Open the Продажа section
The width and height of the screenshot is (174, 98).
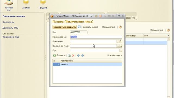point(43,5)
